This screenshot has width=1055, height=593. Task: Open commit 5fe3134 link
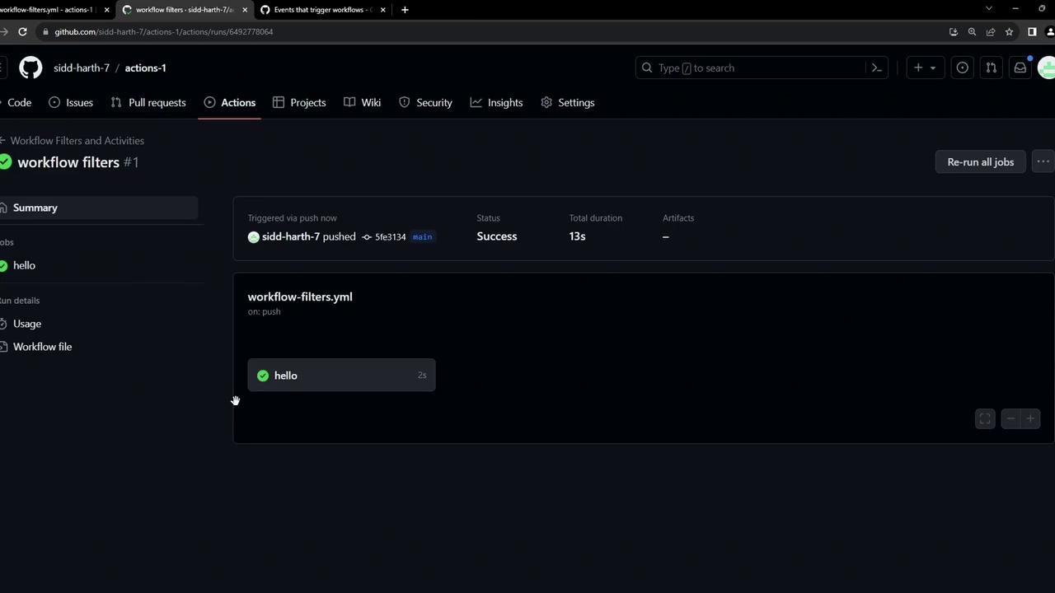(390, 237)
